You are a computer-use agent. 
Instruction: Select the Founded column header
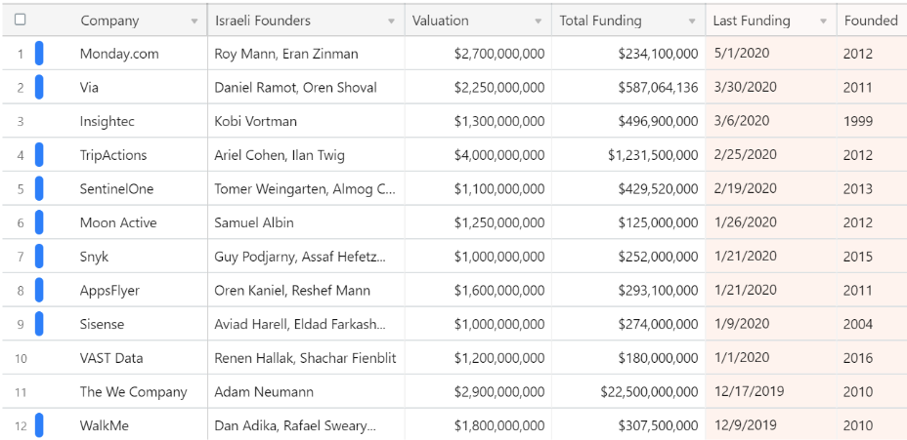(872, 20)
